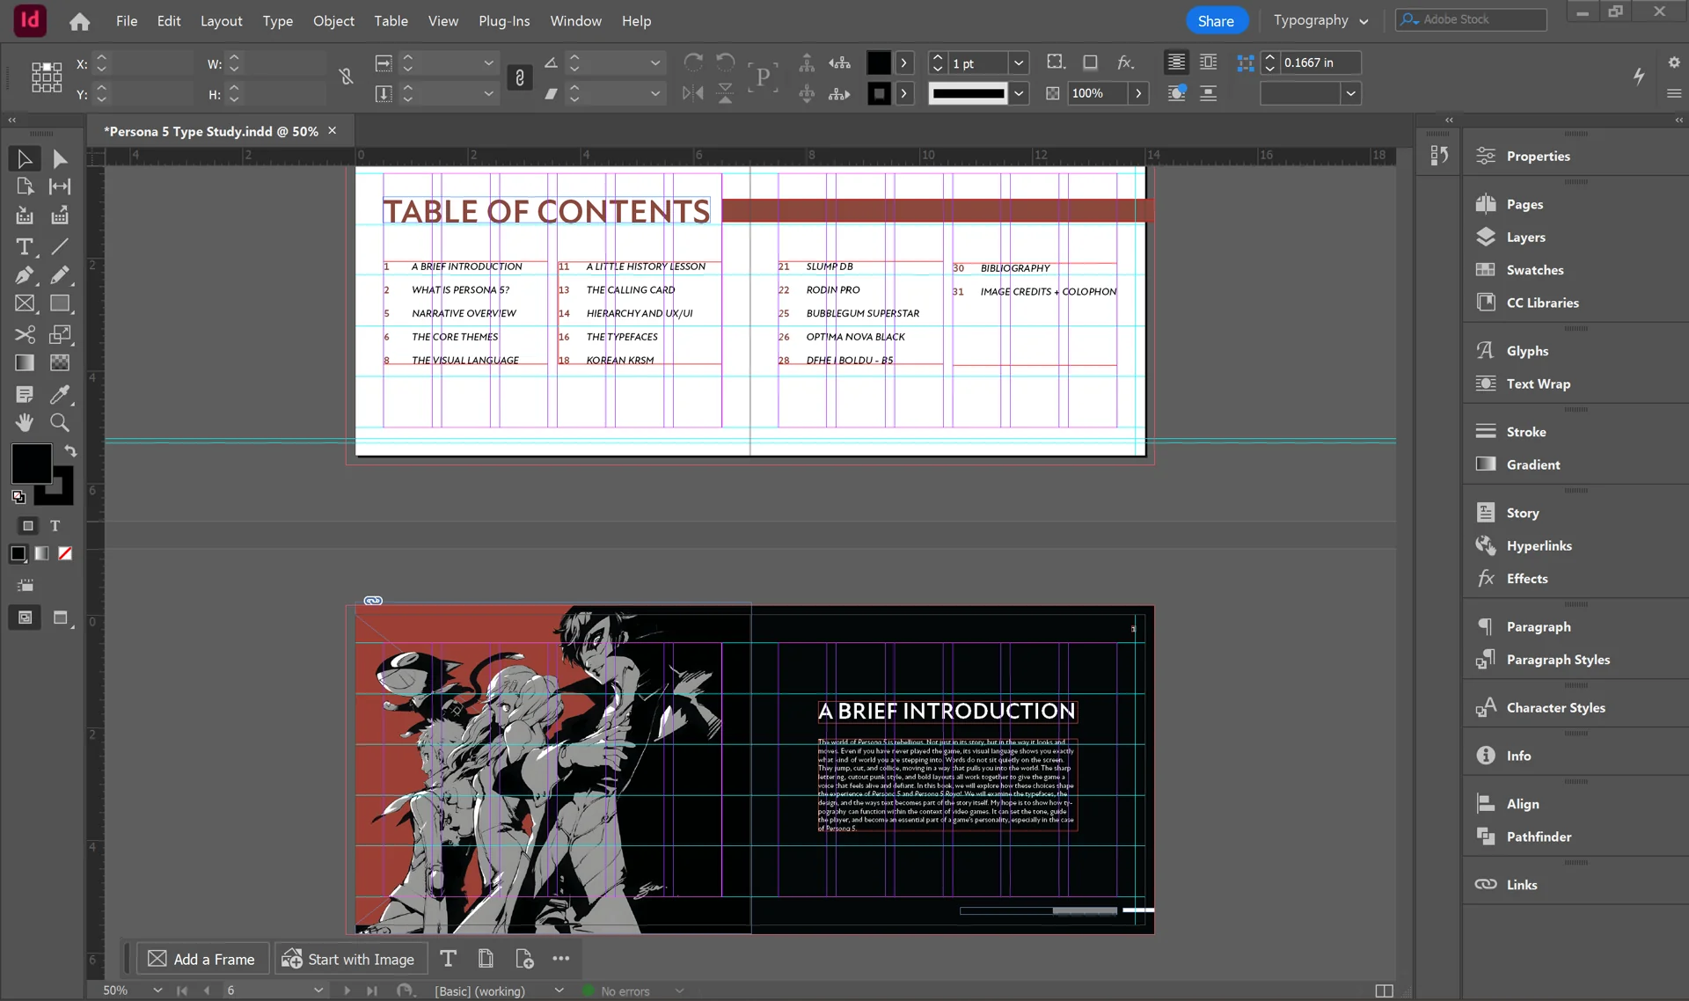1689x1001 pixels.
Task: Open the stroke weight dropdown
Action: (x=1019, y=63)
